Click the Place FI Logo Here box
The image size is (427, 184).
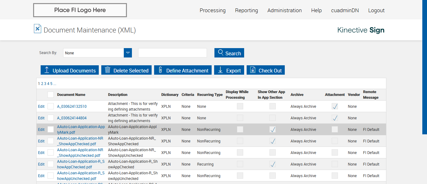coord(80,10)
